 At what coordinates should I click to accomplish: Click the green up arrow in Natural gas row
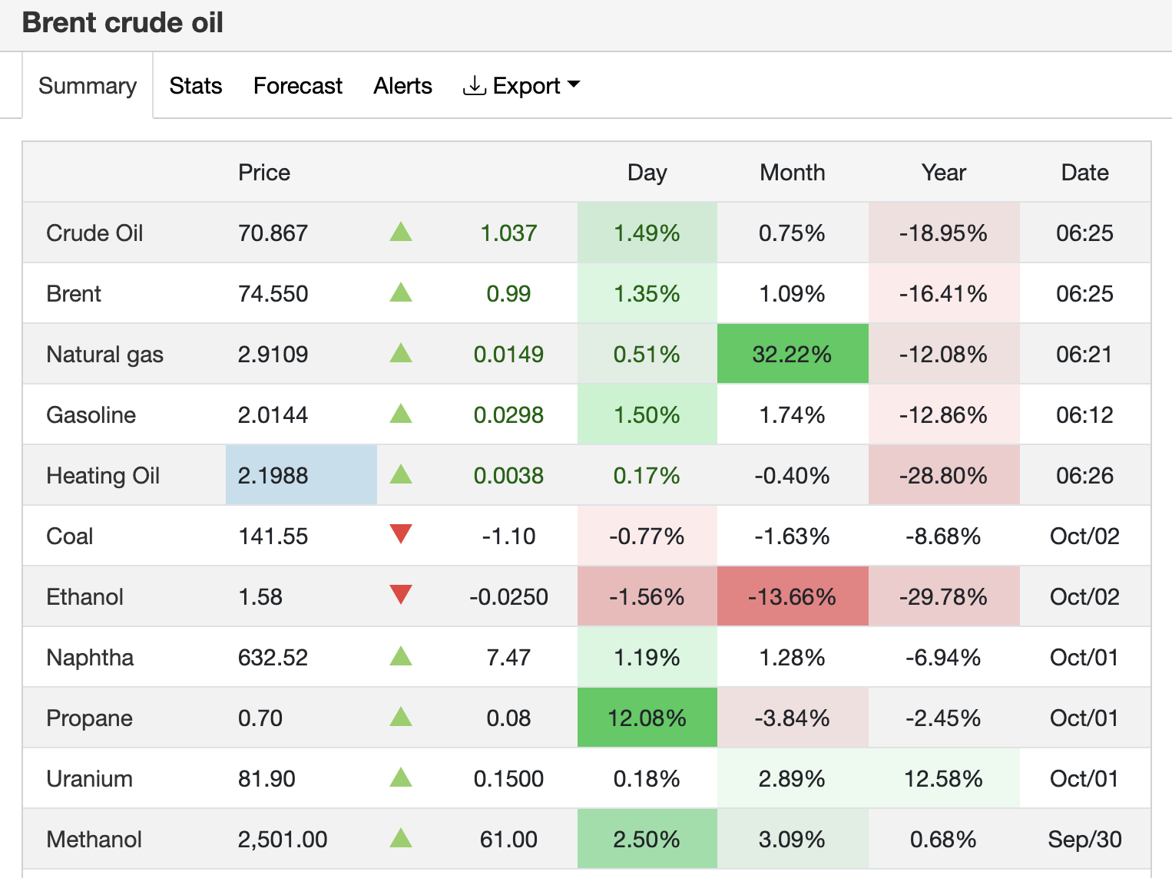click(401, 352)
